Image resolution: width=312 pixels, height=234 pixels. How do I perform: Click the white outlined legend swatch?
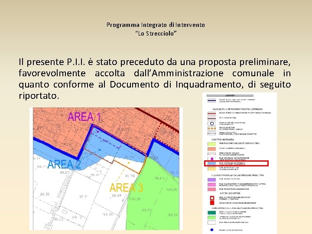(x=212, y=222)
